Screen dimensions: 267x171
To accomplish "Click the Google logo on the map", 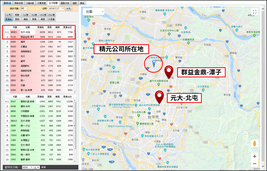I will pos(88,169).
